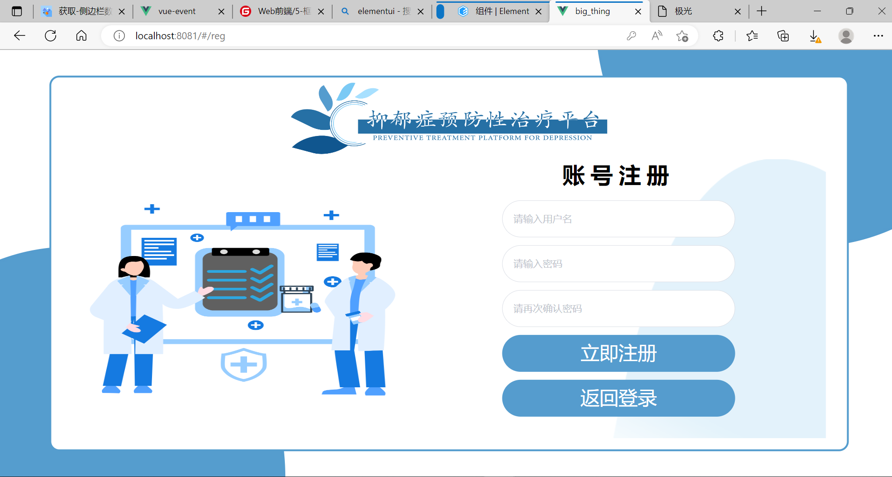Screen dimensions: 892x477
Task: Switch to the big_thing tab
Action: pos(594,11)
